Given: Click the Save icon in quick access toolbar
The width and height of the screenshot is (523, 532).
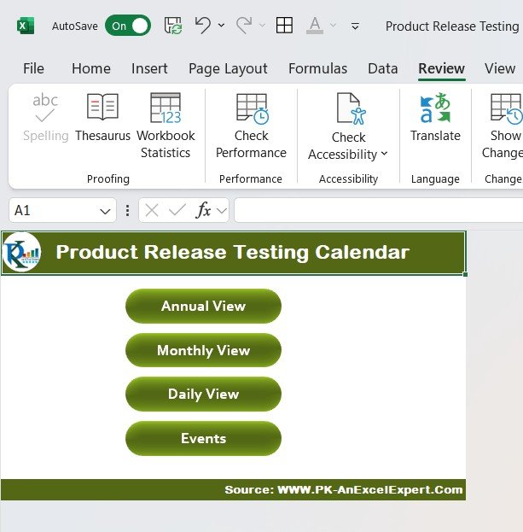Looking at the screenshot, I should [x=173, y=26].
